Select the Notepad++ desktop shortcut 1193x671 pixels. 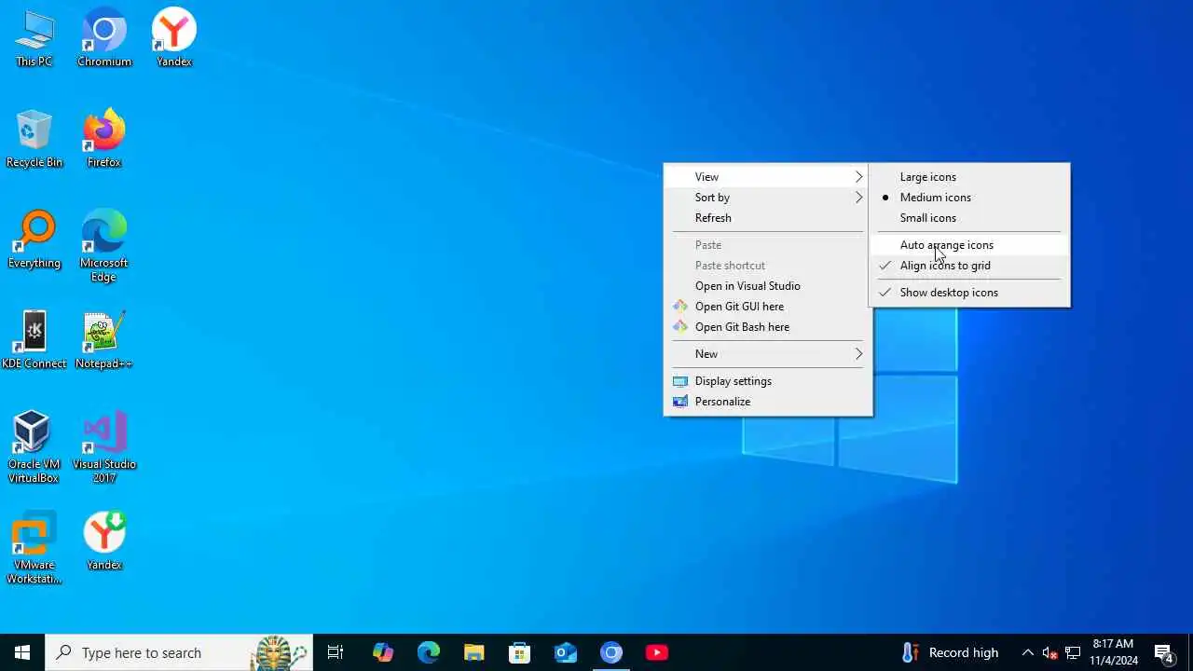click(104, 341)
